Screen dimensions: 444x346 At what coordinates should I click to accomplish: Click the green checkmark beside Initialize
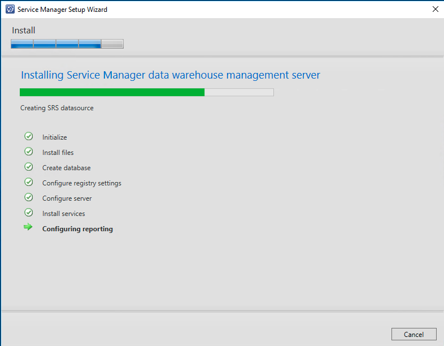pyautogui.click(x=29, y=136)
